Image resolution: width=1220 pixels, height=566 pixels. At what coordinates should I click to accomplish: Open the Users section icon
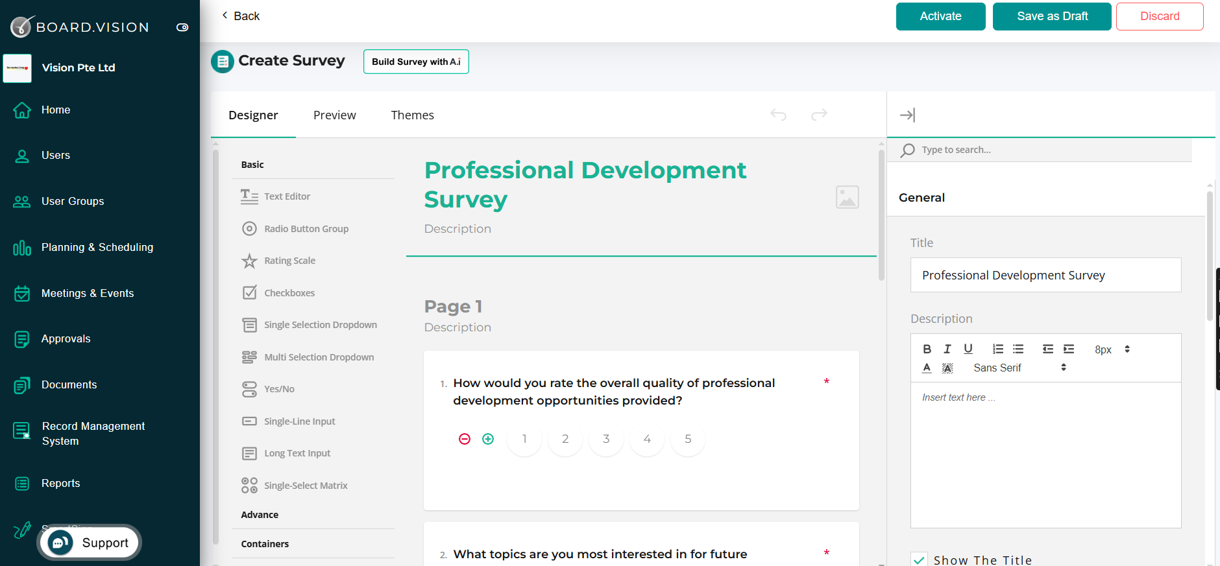coord(22,156)
